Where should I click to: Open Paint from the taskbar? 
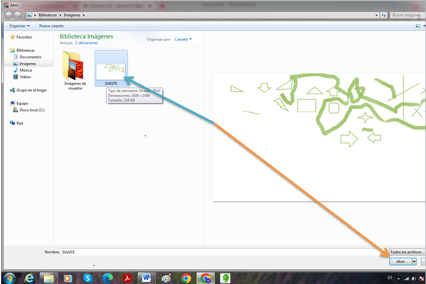[x=166, y=278]
